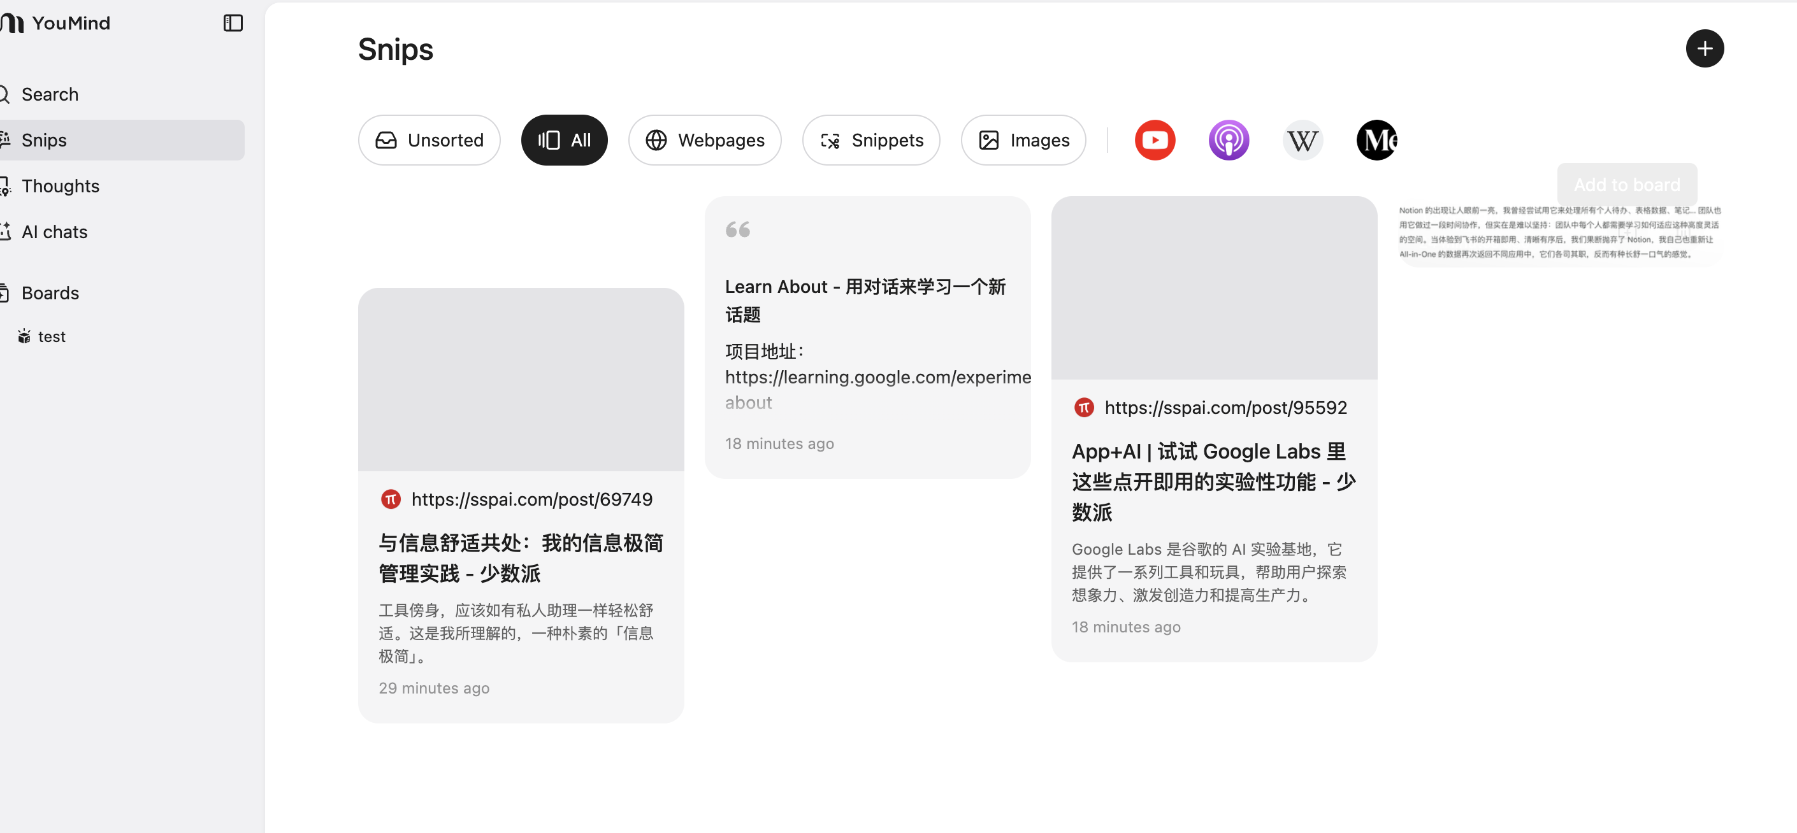The height and width of the screenshot is (833, 1797).
Task: Open thumbnail of sspai post 95592 card
Action: tap(1214, 287)
